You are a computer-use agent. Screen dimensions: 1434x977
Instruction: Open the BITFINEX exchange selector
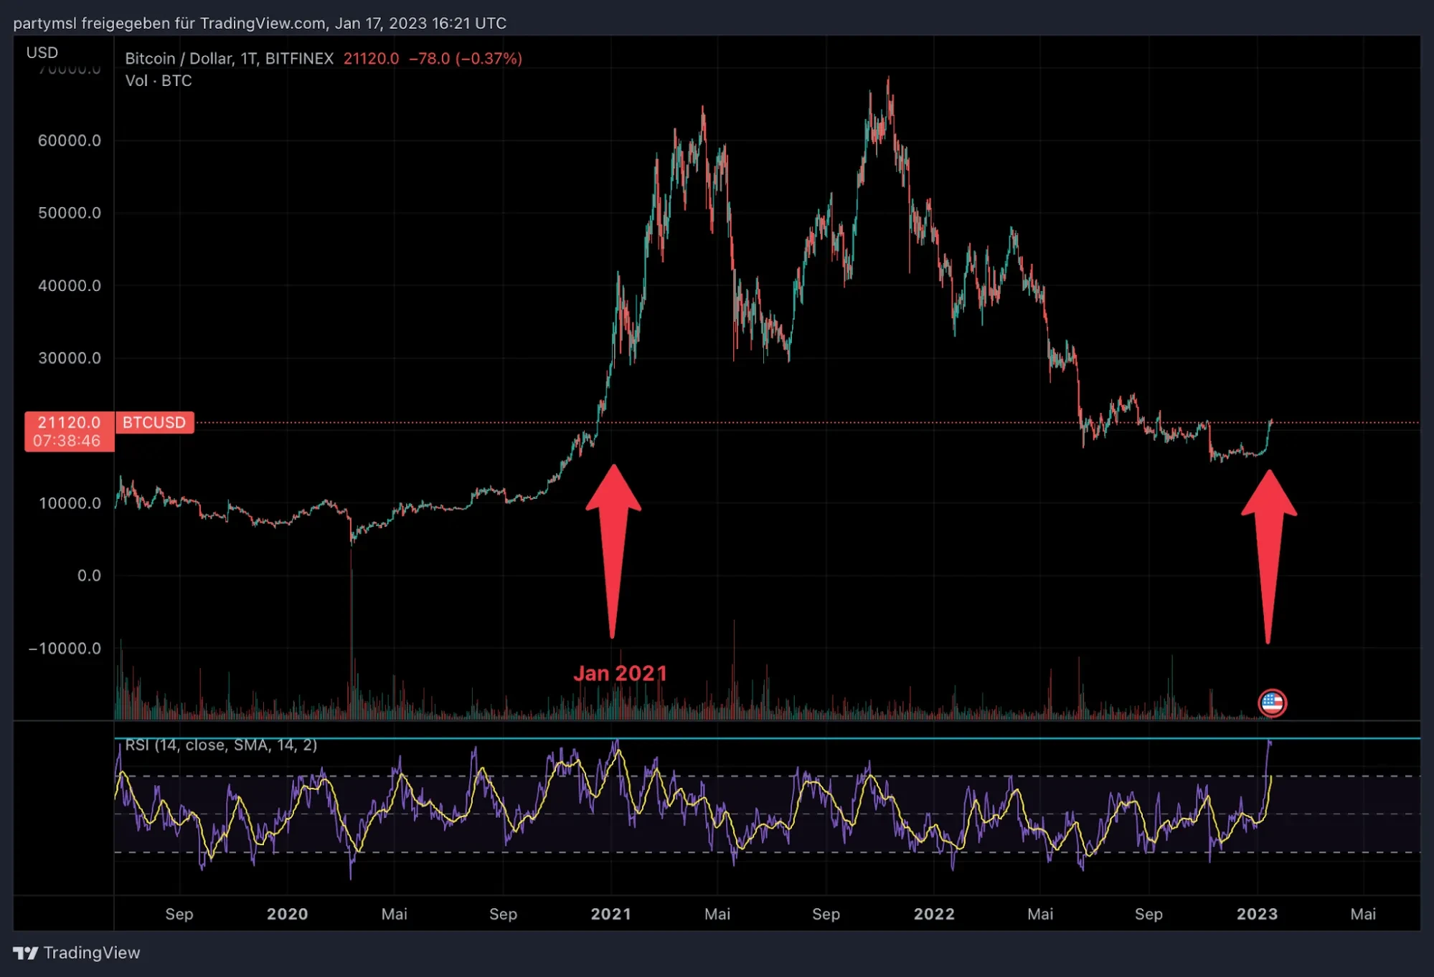(x=299, y=59)
